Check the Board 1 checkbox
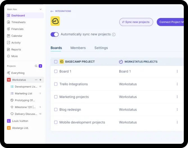This screenshot has height=148, width=188. (56, 71)
